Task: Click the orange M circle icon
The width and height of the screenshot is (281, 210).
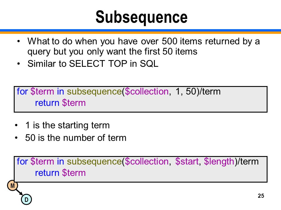Action: pyautogui.click(x=13, y=185)
